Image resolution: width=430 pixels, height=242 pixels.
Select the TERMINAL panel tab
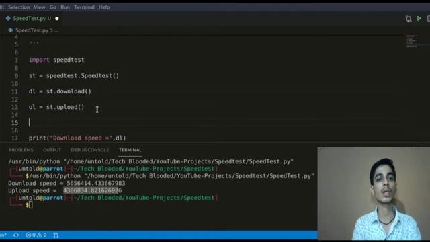click(130, 150)
